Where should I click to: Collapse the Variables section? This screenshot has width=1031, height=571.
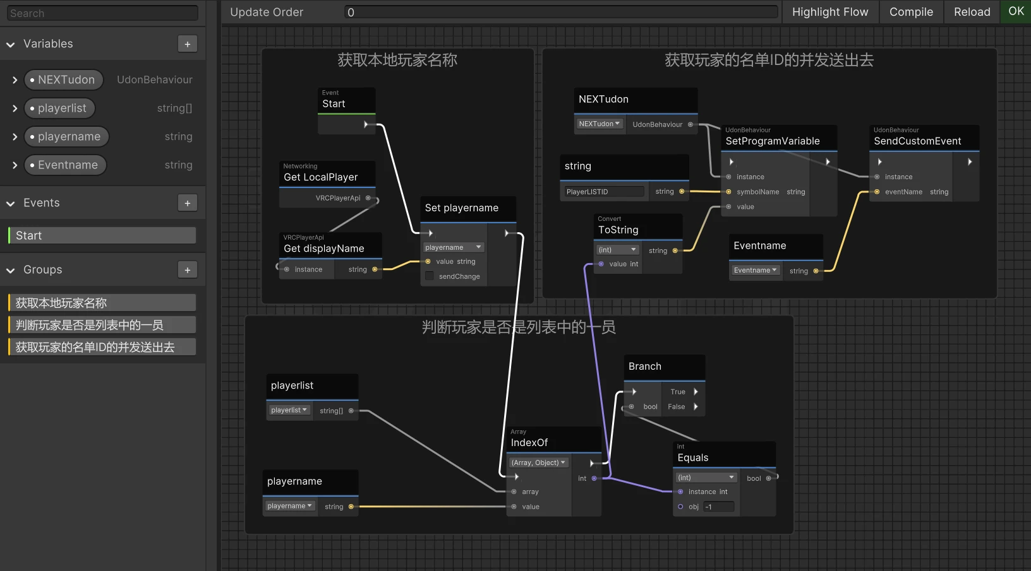click(11, 45)
